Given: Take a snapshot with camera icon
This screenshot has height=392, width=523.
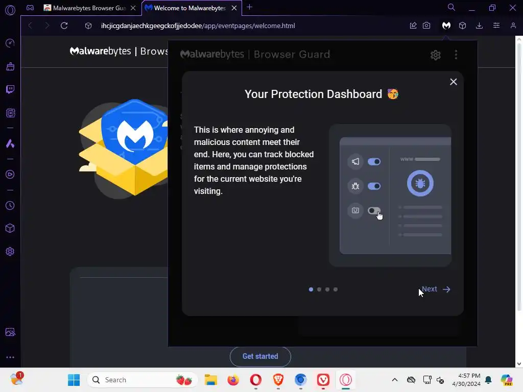Looking at the screenshot, I should [x=426, y=26].
